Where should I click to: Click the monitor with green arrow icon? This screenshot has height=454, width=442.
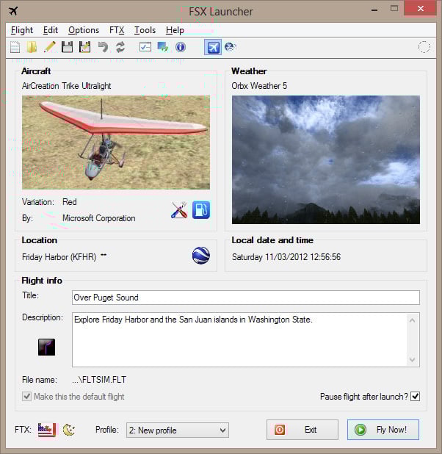163,47
